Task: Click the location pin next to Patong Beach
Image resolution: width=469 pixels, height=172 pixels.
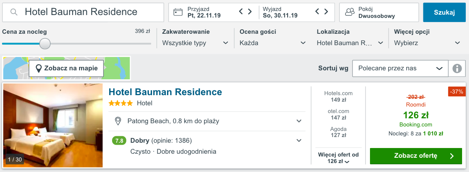Action: pyautogui.click(x=118, y=121)
